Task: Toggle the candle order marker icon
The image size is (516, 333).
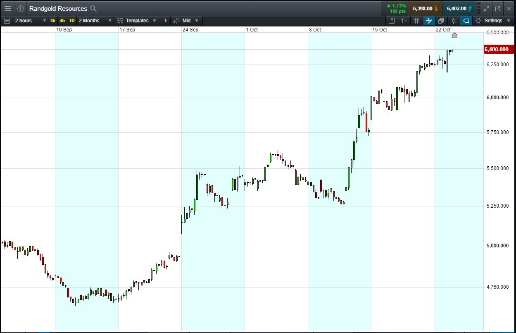Action: tap(454, 21)
